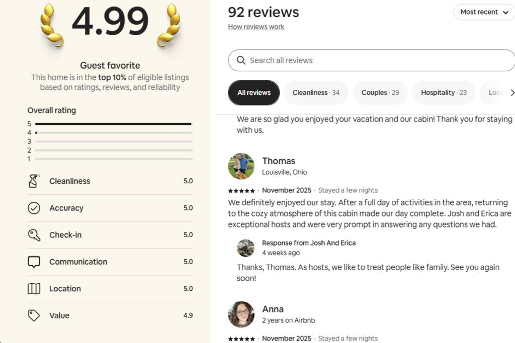Filter reviews by Hospitality tag
Viewport: 515px width, 343px height.
tap(444, 93)
